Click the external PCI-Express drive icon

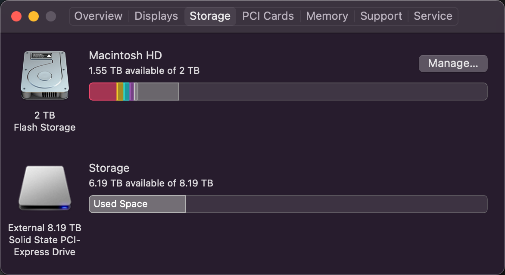tap(44, 188)
